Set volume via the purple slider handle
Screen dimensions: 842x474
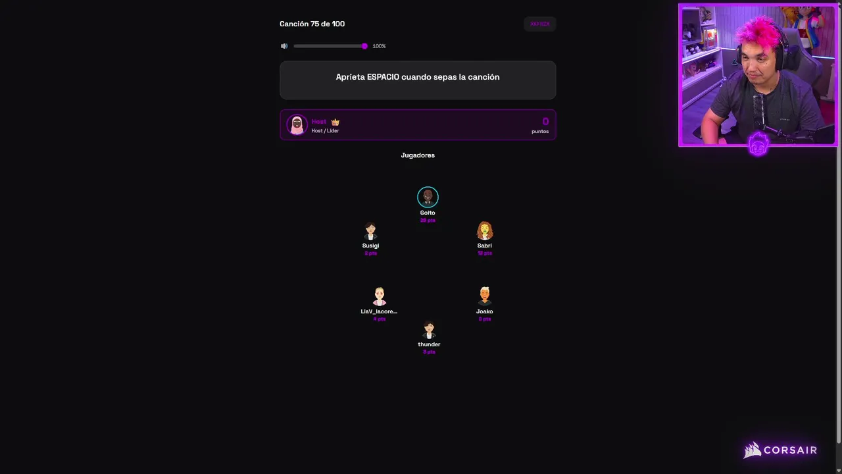364,46
